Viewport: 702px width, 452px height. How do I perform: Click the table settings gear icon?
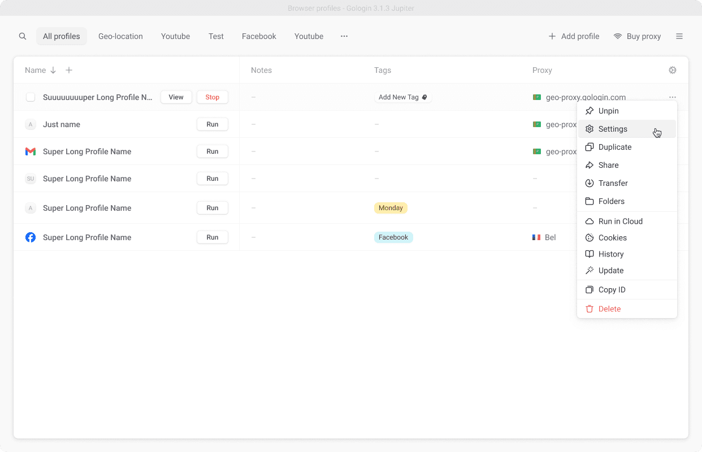pyautogui.click(x=673, y=70)
